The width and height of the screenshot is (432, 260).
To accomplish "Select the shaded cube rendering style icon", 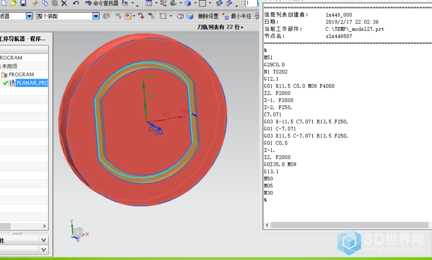I will (x=188, y=3).
